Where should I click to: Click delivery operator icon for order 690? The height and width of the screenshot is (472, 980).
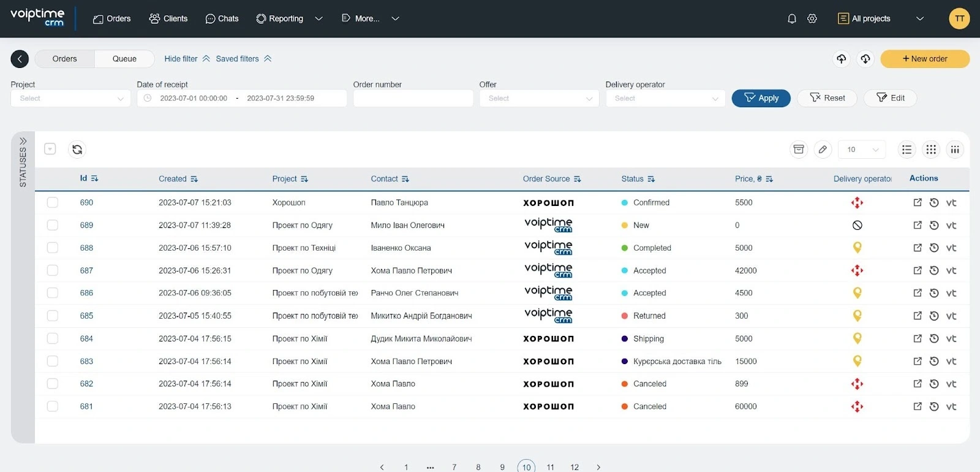(858, 203)
